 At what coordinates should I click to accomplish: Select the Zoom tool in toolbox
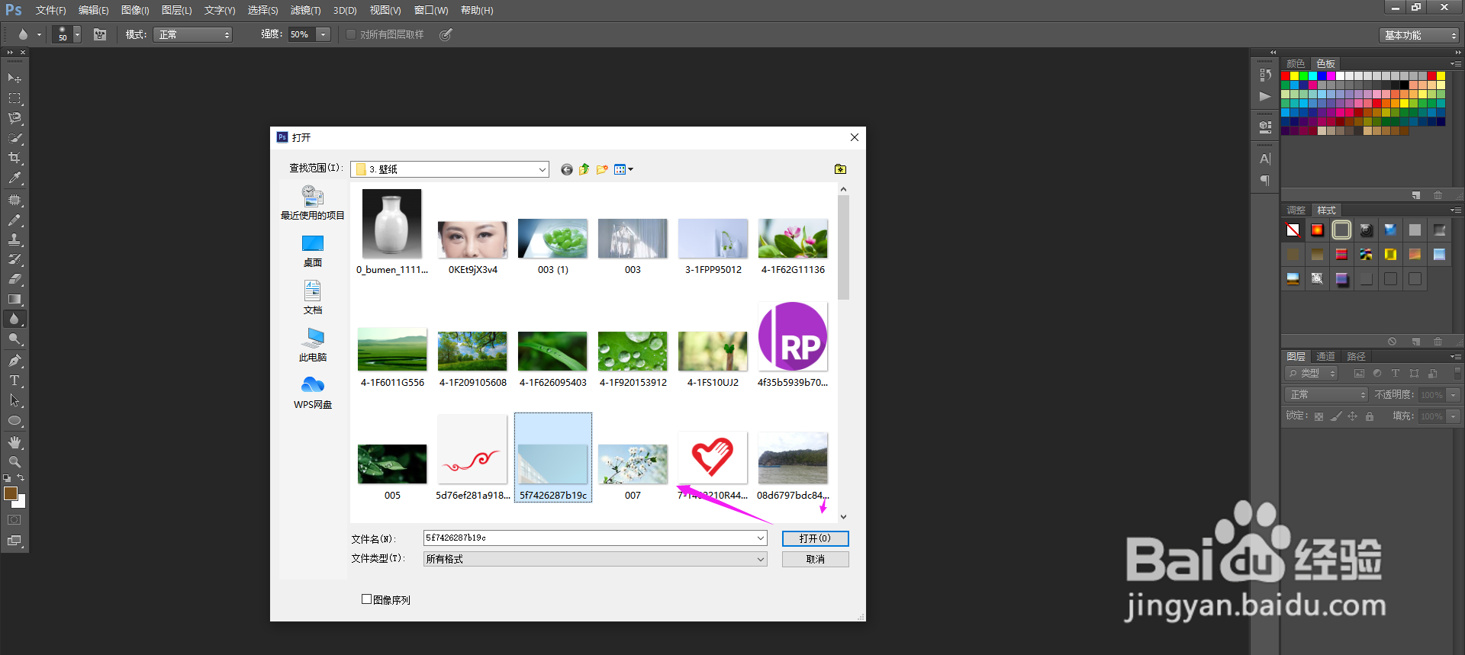(14, 462)
